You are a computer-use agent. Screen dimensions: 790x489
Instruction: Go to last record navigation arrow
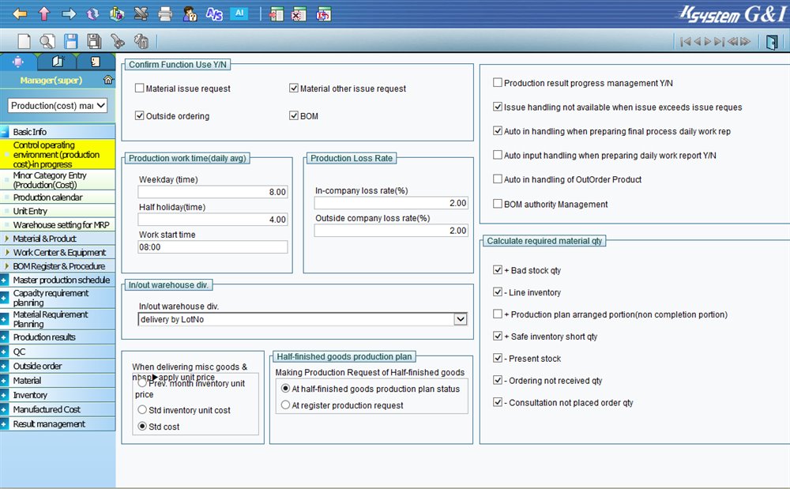(719, 41)
